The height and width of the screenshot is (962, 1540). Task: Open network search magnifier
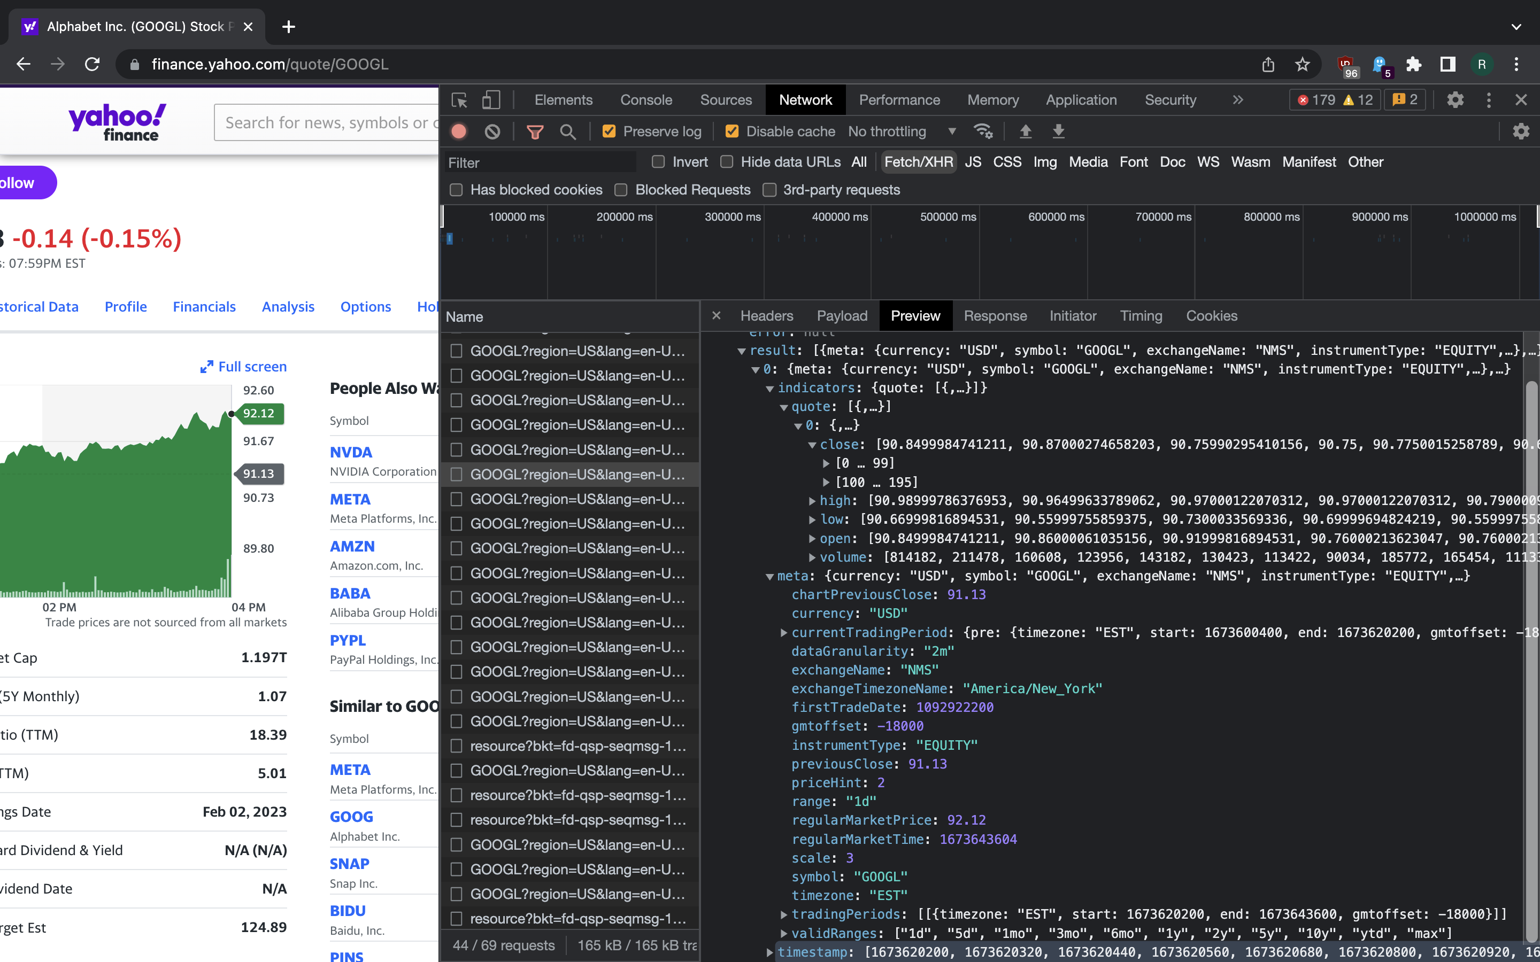[568, 131]
